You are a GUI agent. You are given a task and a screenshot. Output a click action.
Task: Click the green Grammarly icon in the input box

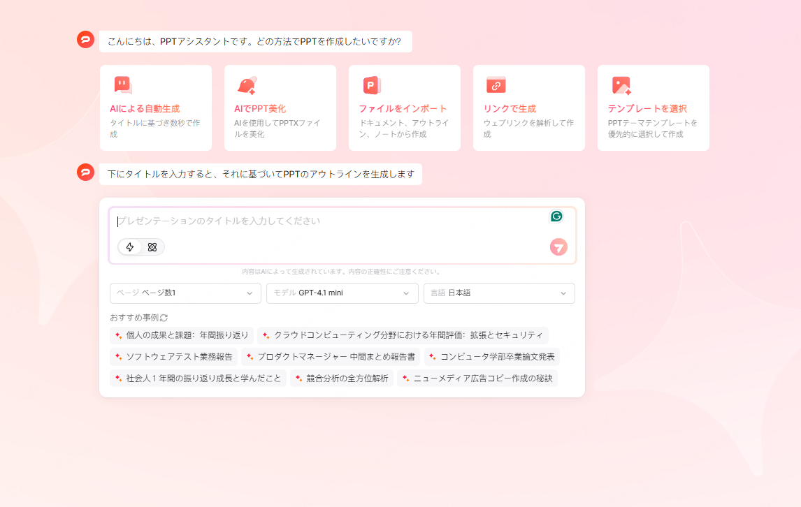tap(556, 217)
